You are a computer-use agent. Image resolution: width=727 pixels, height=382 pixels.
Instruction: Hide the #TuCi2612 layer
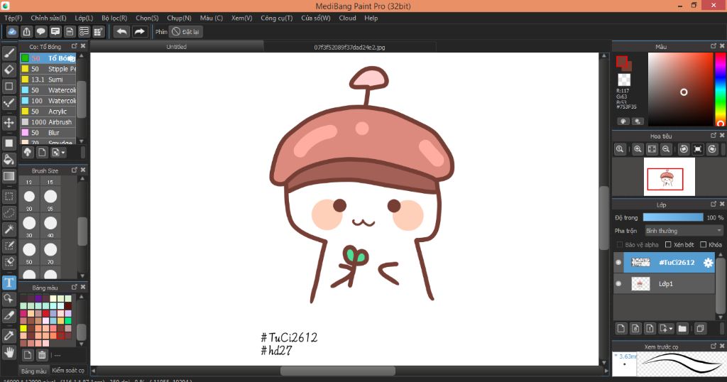click(x=618, y=263)
